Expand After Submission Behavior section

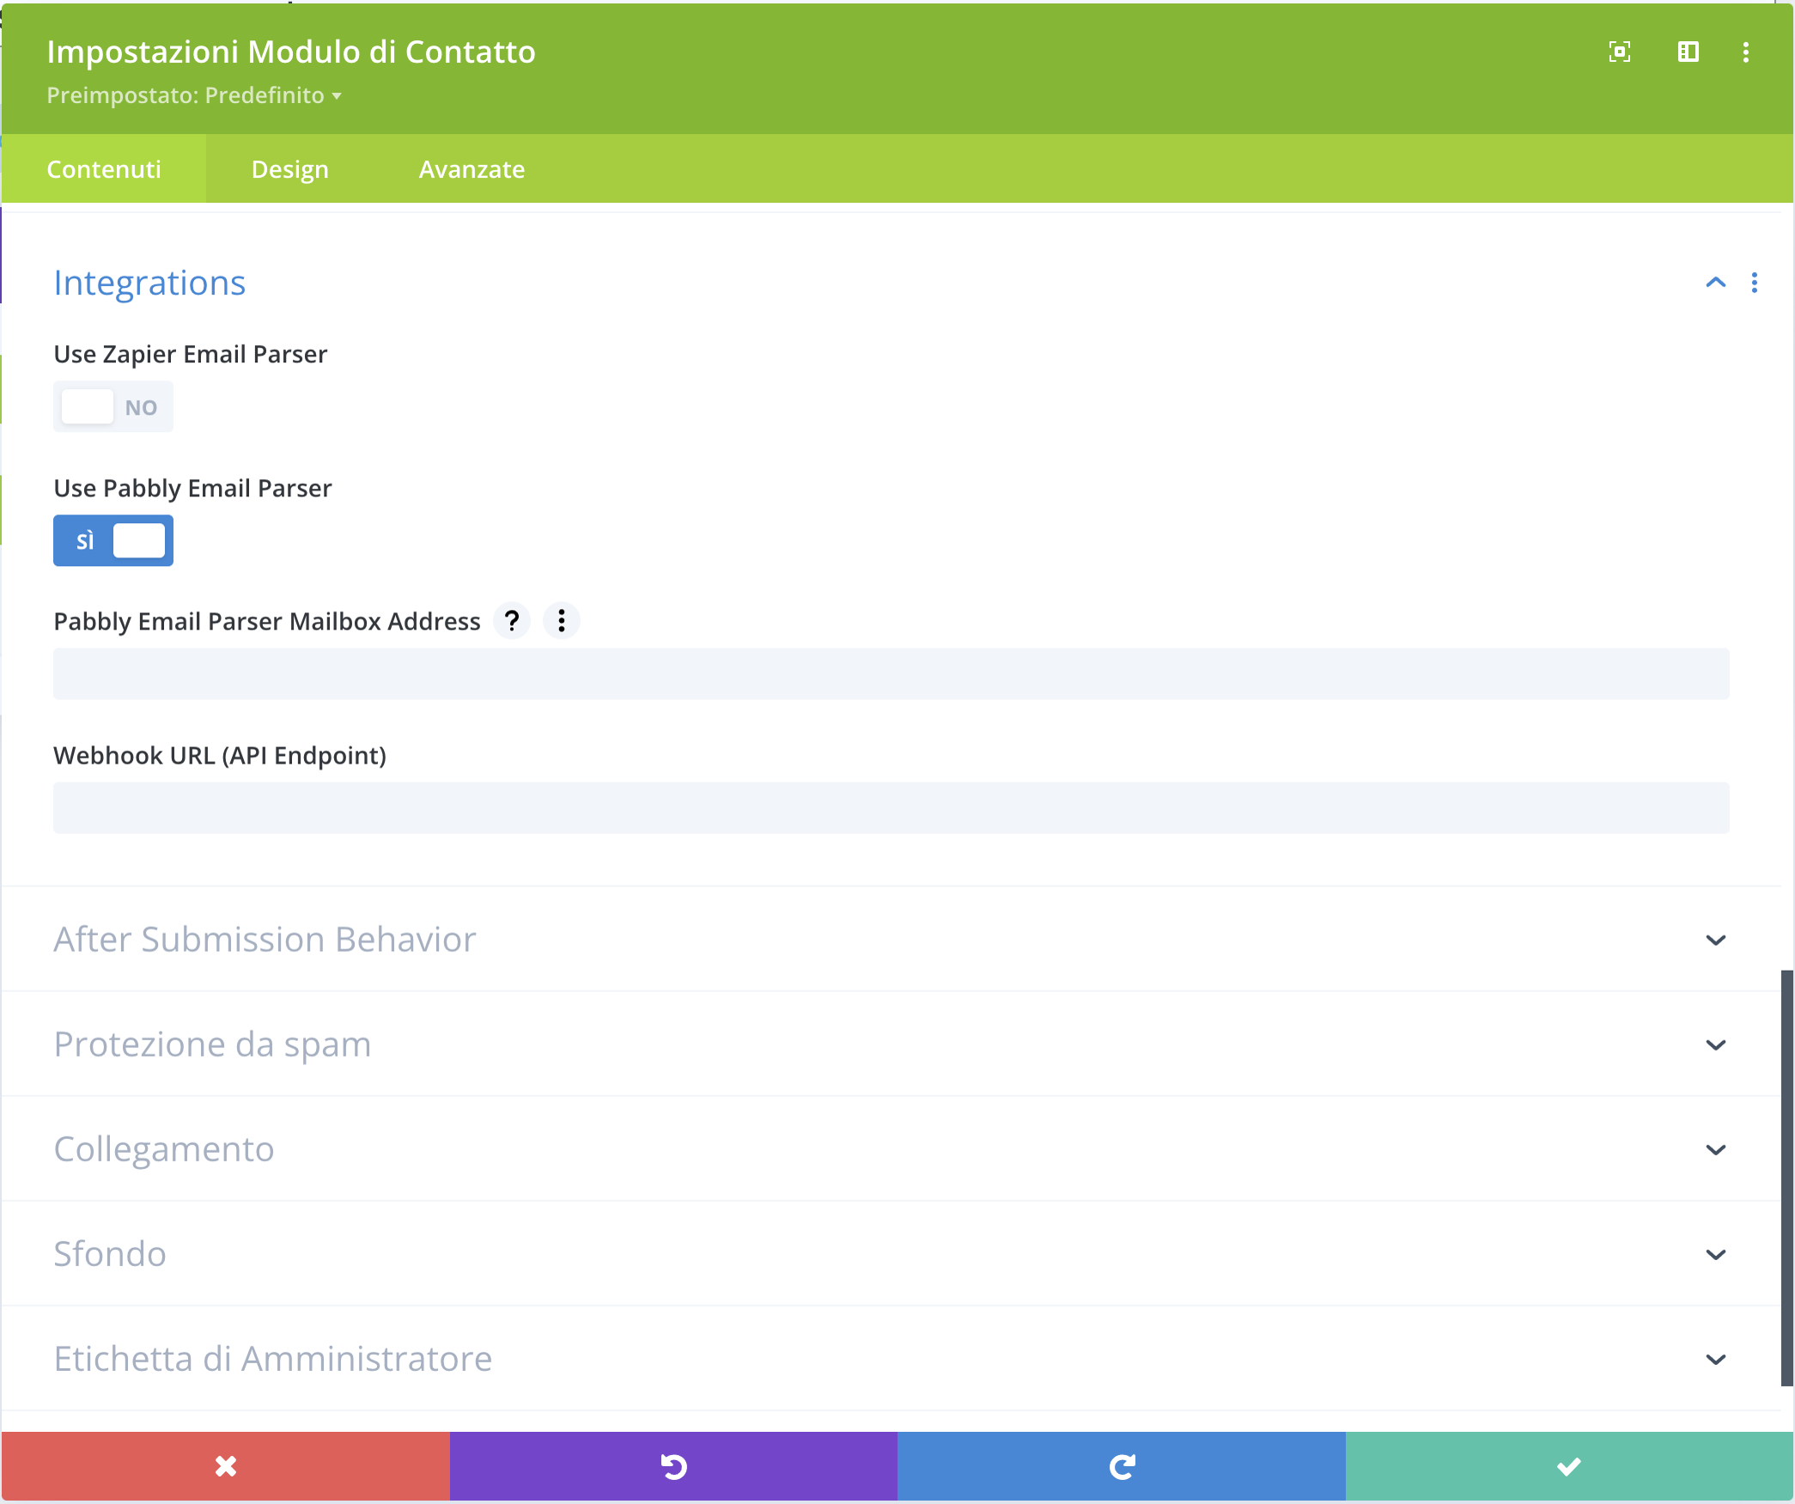(x=891, y=939)
